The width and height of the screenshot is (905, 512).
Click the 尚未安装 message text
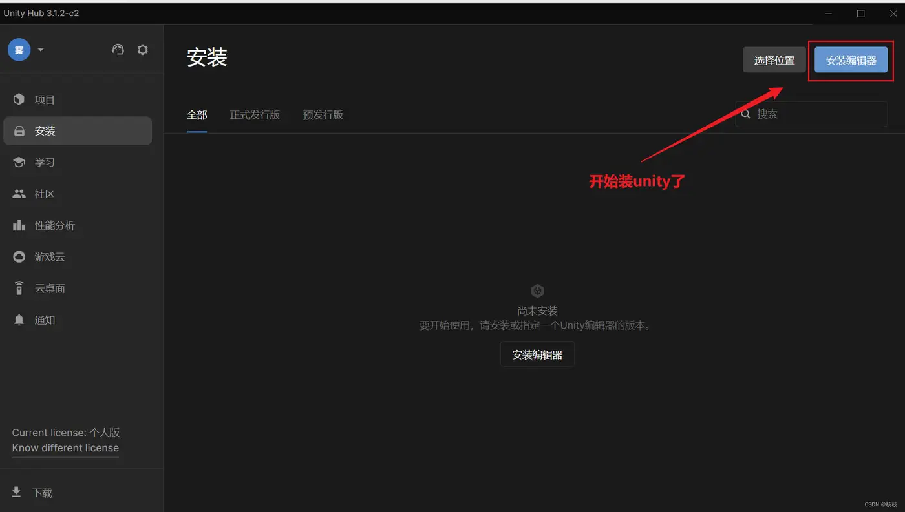point(537,311)
